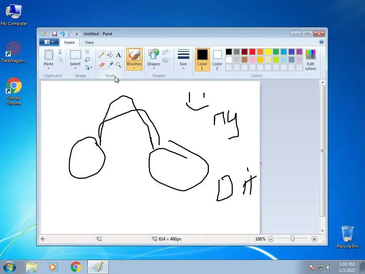The image size is (365, 274).
Task: Open Customize Quick Access Toolbar arrow
Action: click(77, 34)
